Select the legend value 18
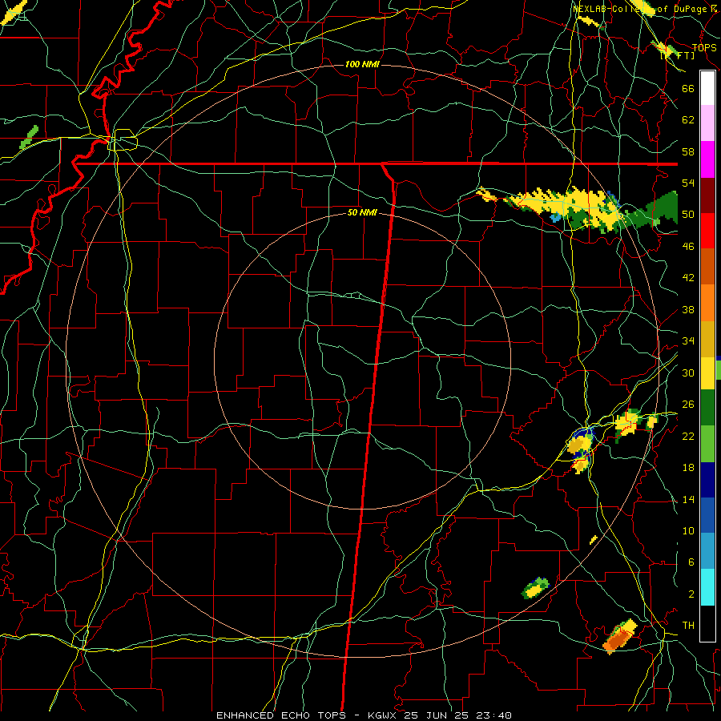 688,468
